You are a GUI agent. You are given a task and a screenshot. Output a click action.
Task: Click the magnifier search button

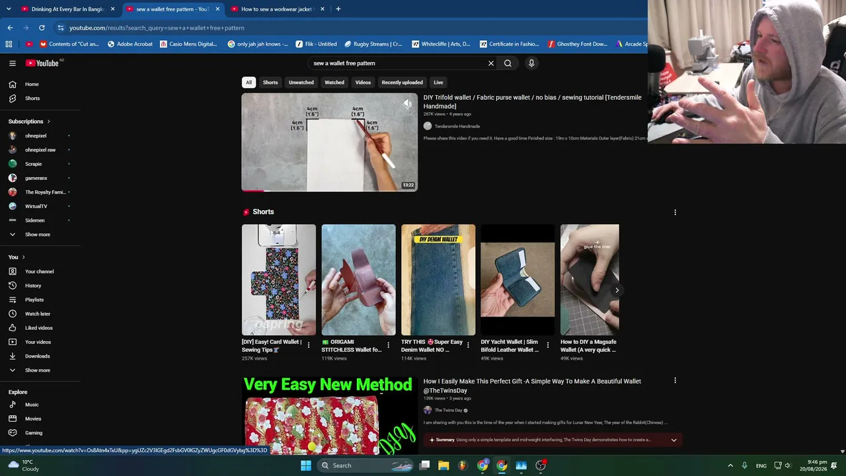click(x=508, y=63)
